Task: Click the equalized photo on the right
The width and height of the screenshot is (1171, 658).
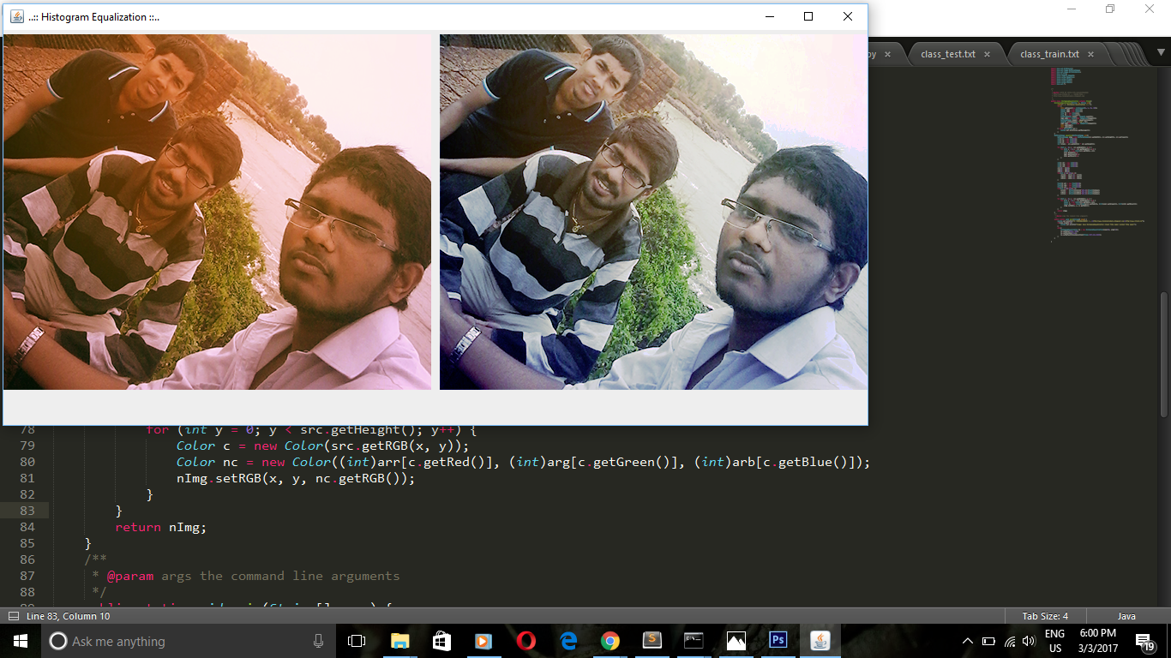Action: tap(653, 212)
